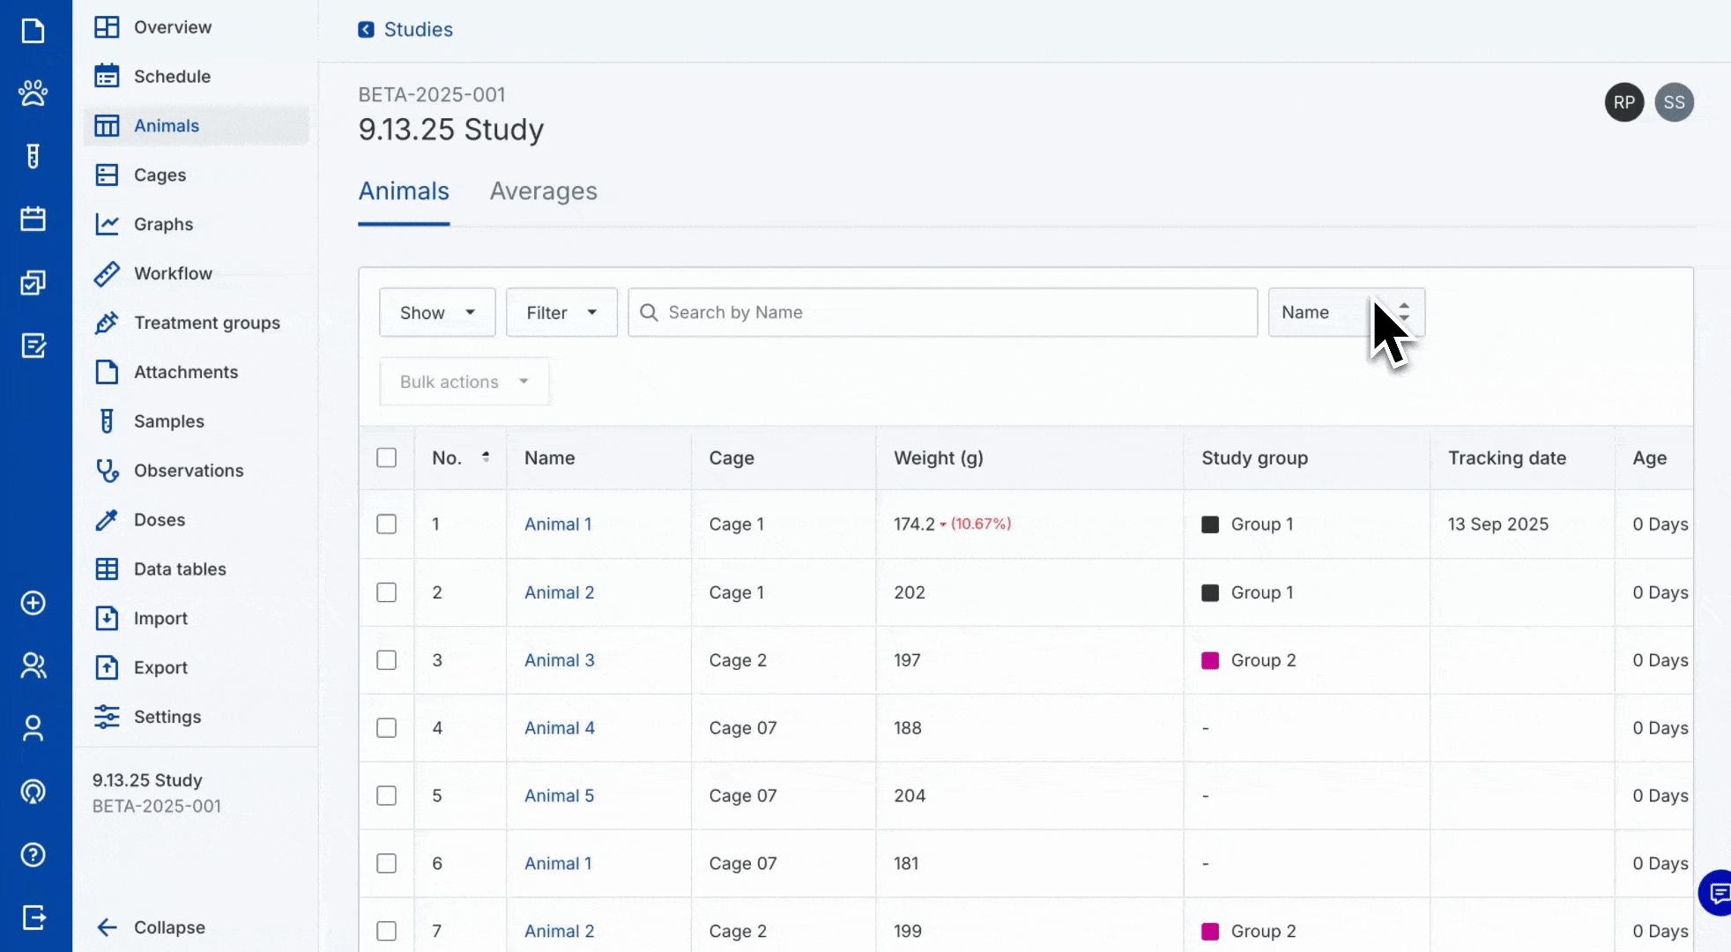Open the chat support bubble icon
1731x952 pixels.
[1717, 893]
